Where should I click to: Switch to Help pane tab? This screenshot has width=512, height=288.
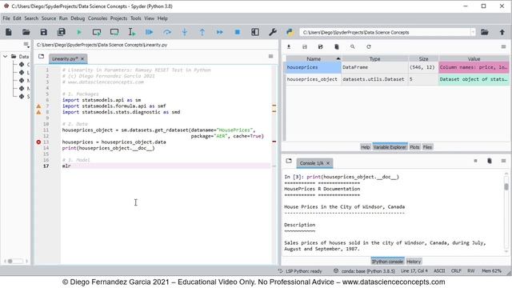tap(366, 147)
